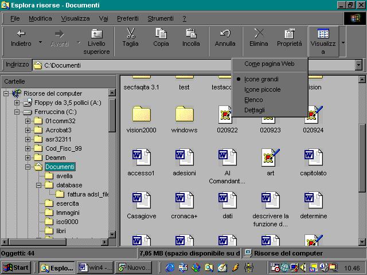Screen dimensions: 367x275
Task: Open the File menu
Action: [x=15, y=18]
